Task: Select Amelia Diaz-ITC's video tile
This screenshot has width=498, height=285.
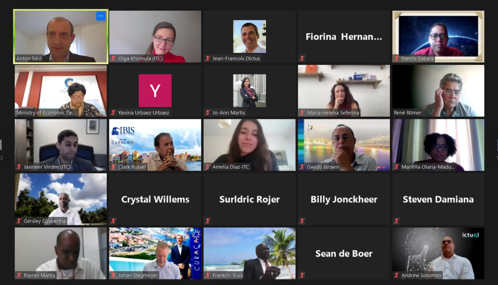Action: coord(249,145)
